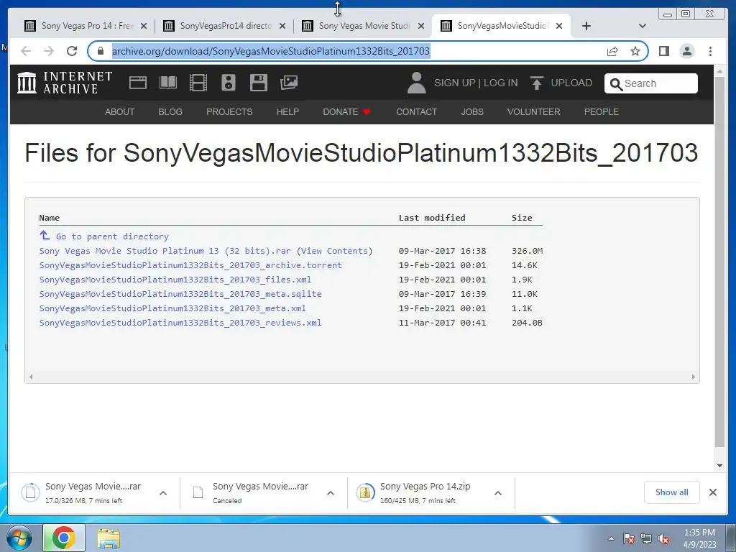Expand the tab search dropdown arrow

pyautogui.click(x=643, y=26)
